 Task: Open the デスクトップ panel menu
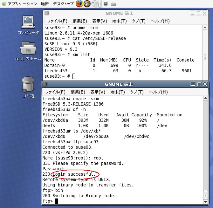pos(63,4)
